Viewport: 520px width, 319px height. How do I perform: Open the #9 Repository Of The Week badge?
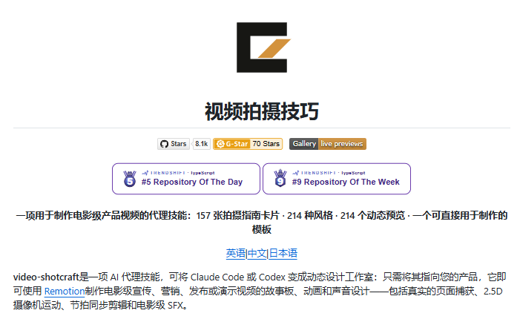pyautogui.click(x=337, y=179)
